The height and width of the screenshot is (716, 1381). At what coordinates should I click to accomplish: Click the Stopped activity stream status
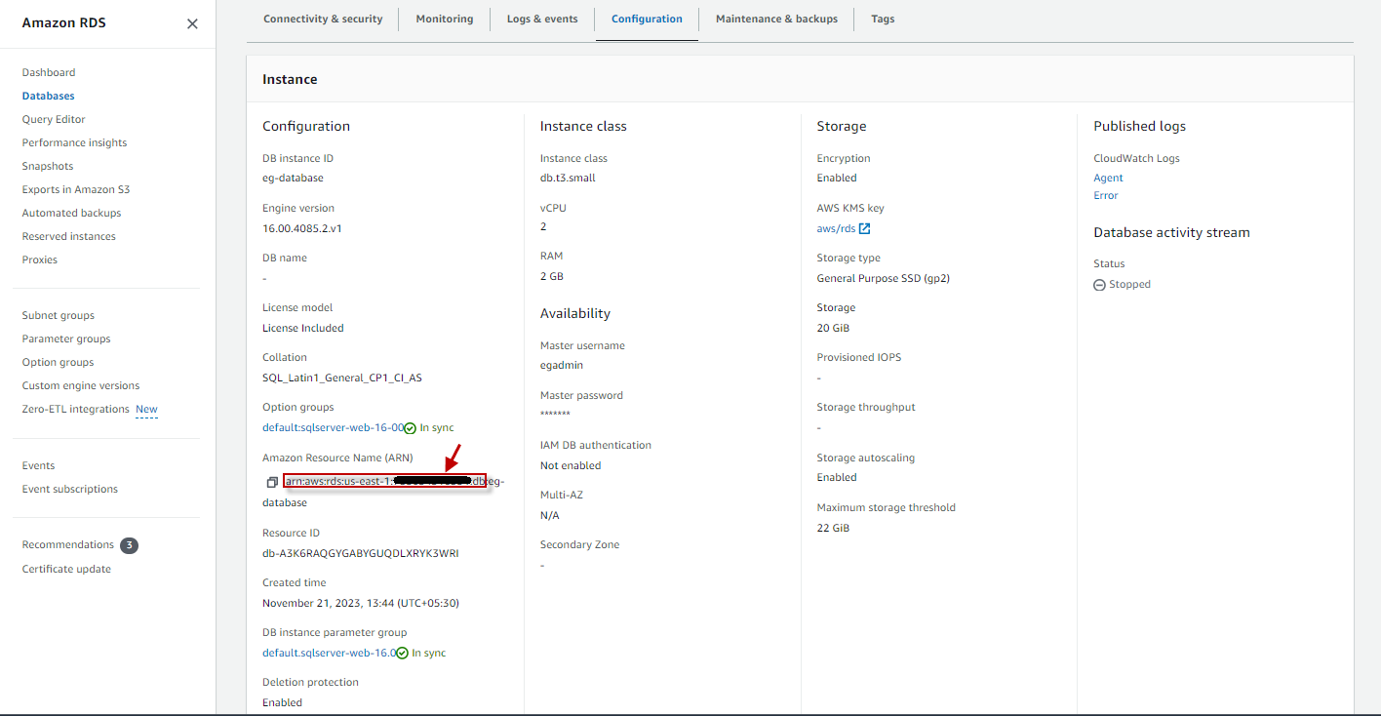click(1123, 284)
